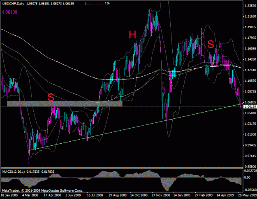Click the 1.03170 price axis label
The image size is (257, 199).
pyautogui.click(x=250, y=124)
